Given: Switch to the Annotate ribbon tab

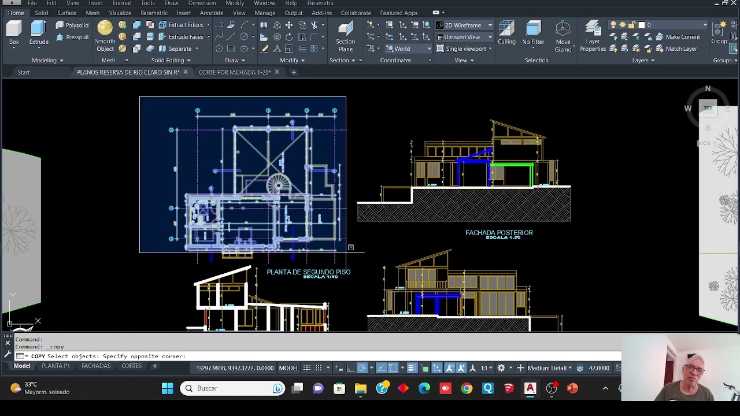Looking at the screenshot, I should [x=212, y=13].
